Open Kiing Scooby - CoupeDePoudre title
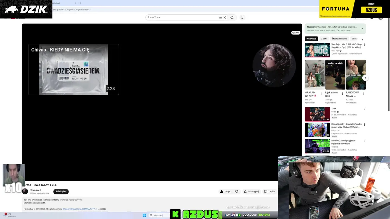Image resolution: width=390 pixels, height=219 pixels. pos(346,126)
